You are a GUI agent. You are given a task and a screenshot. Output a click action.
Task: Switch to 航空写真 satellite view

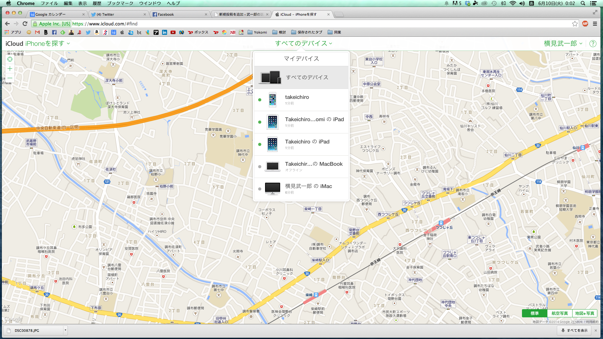pyautogui.click(x=560, y=313)
